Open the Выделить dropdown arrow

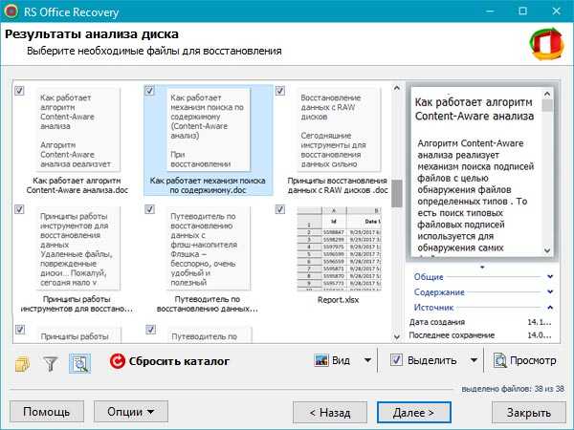pos(474,360)
